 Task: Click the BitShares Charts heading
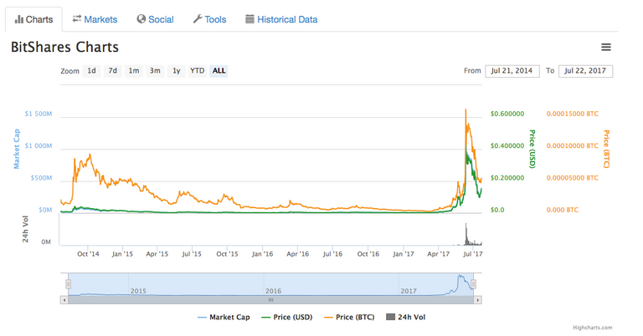point(64,47)
